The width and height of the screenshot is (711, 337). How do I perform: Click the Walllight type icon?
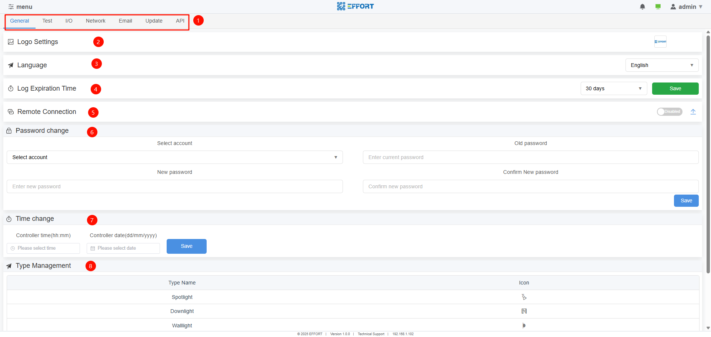point(524,326)
